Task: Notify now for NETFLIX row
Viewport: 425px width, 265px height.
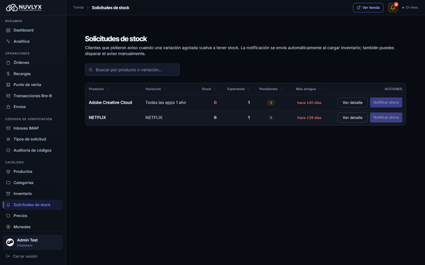Action: 386,117
